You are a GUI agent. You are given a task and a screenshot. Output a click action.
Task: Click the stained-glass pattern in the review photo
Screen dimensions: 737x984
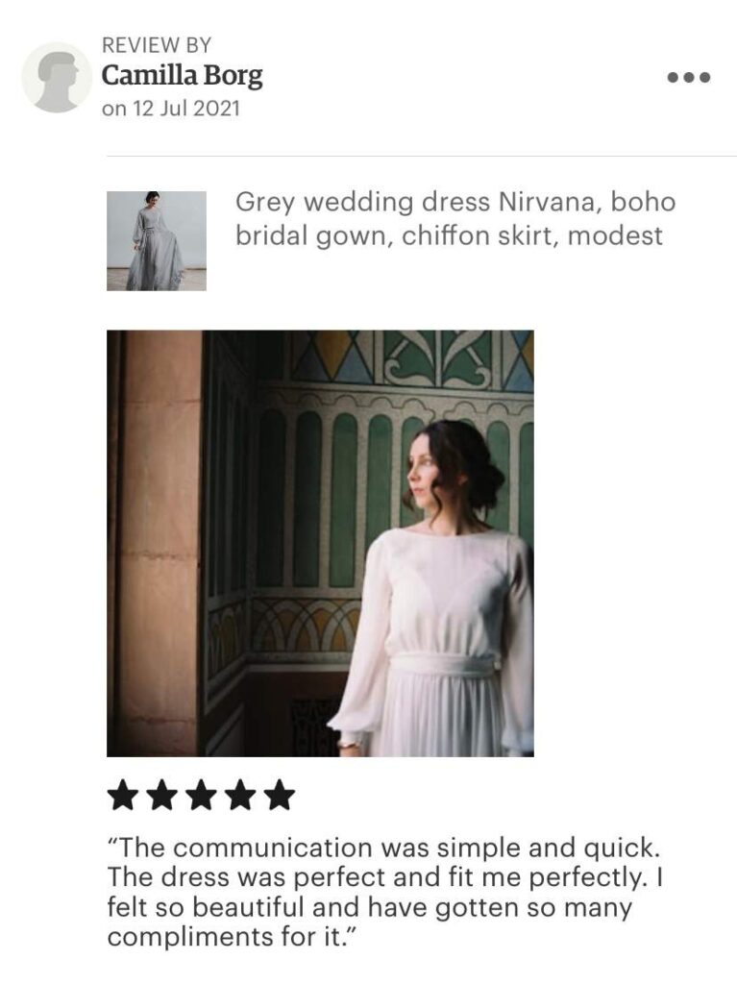414,359
